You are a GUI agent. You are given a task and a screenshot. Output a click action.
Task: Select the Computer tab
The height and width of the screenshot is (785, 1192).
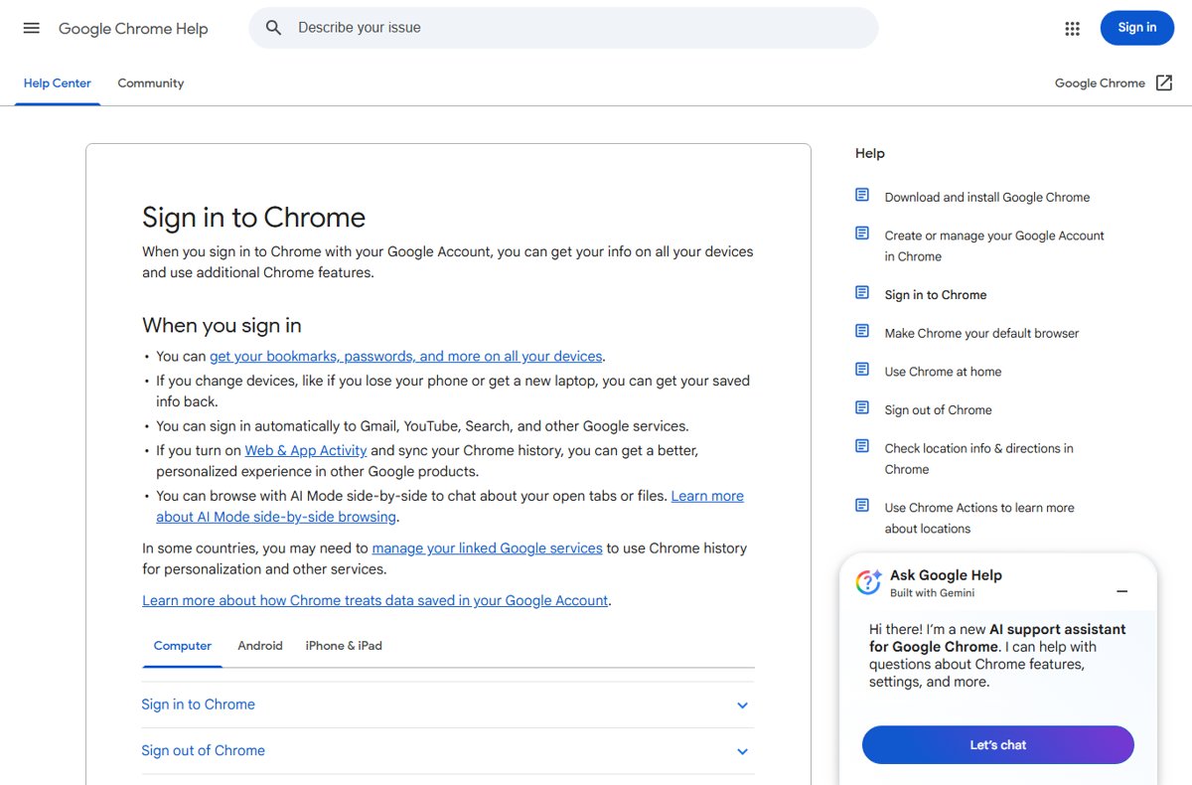point(183,646)
